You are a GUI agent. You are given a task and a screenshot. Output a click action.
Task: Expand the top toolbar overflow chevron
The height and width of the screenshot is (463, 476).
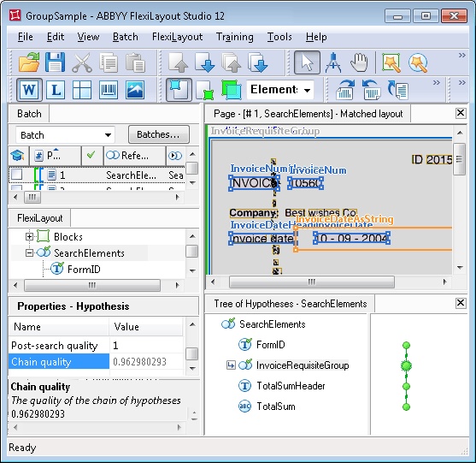coord(461,56)
